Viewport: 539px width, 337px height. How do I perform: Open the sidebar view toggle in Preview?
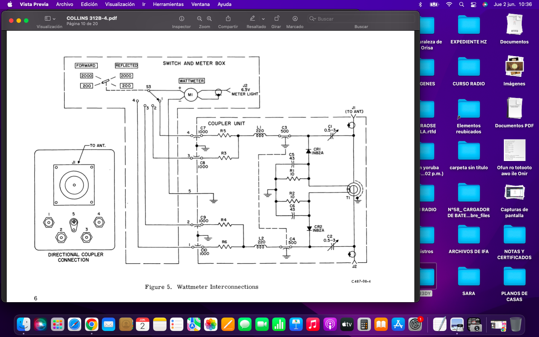[x=48, y=18]
